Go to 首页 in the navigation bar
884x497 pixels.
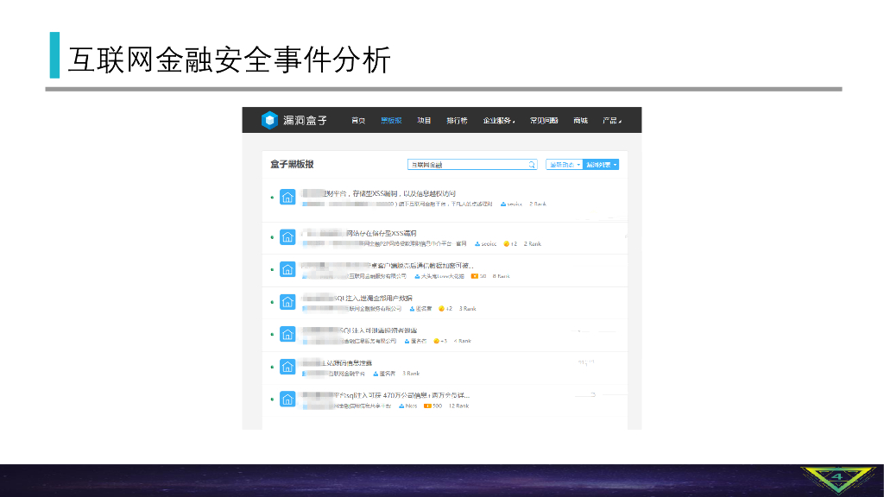coord(358,121)
